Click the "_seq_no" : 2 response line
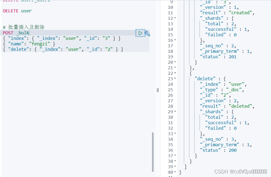Viewport: 271px width, 177px height. [x=218, y=46]
